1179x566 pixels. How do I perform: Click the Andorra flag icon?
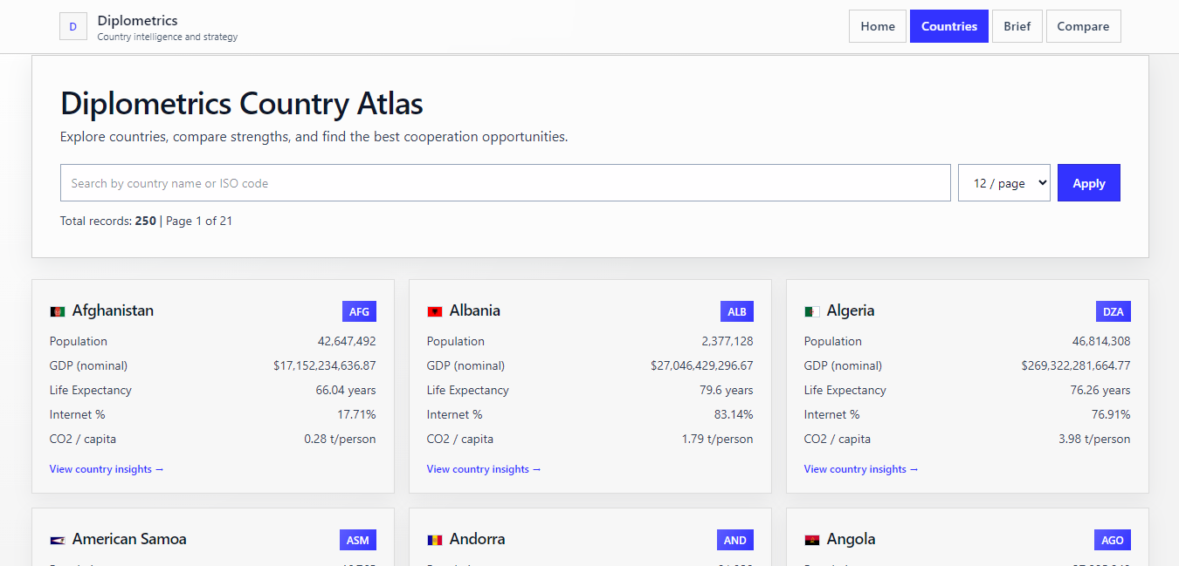pyautogui.click(x=434, y=541)
